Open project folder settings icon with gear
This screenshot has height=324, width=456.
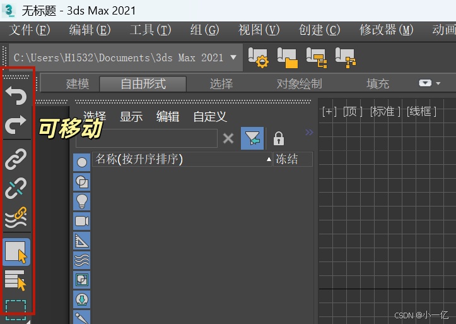(258, 57)
